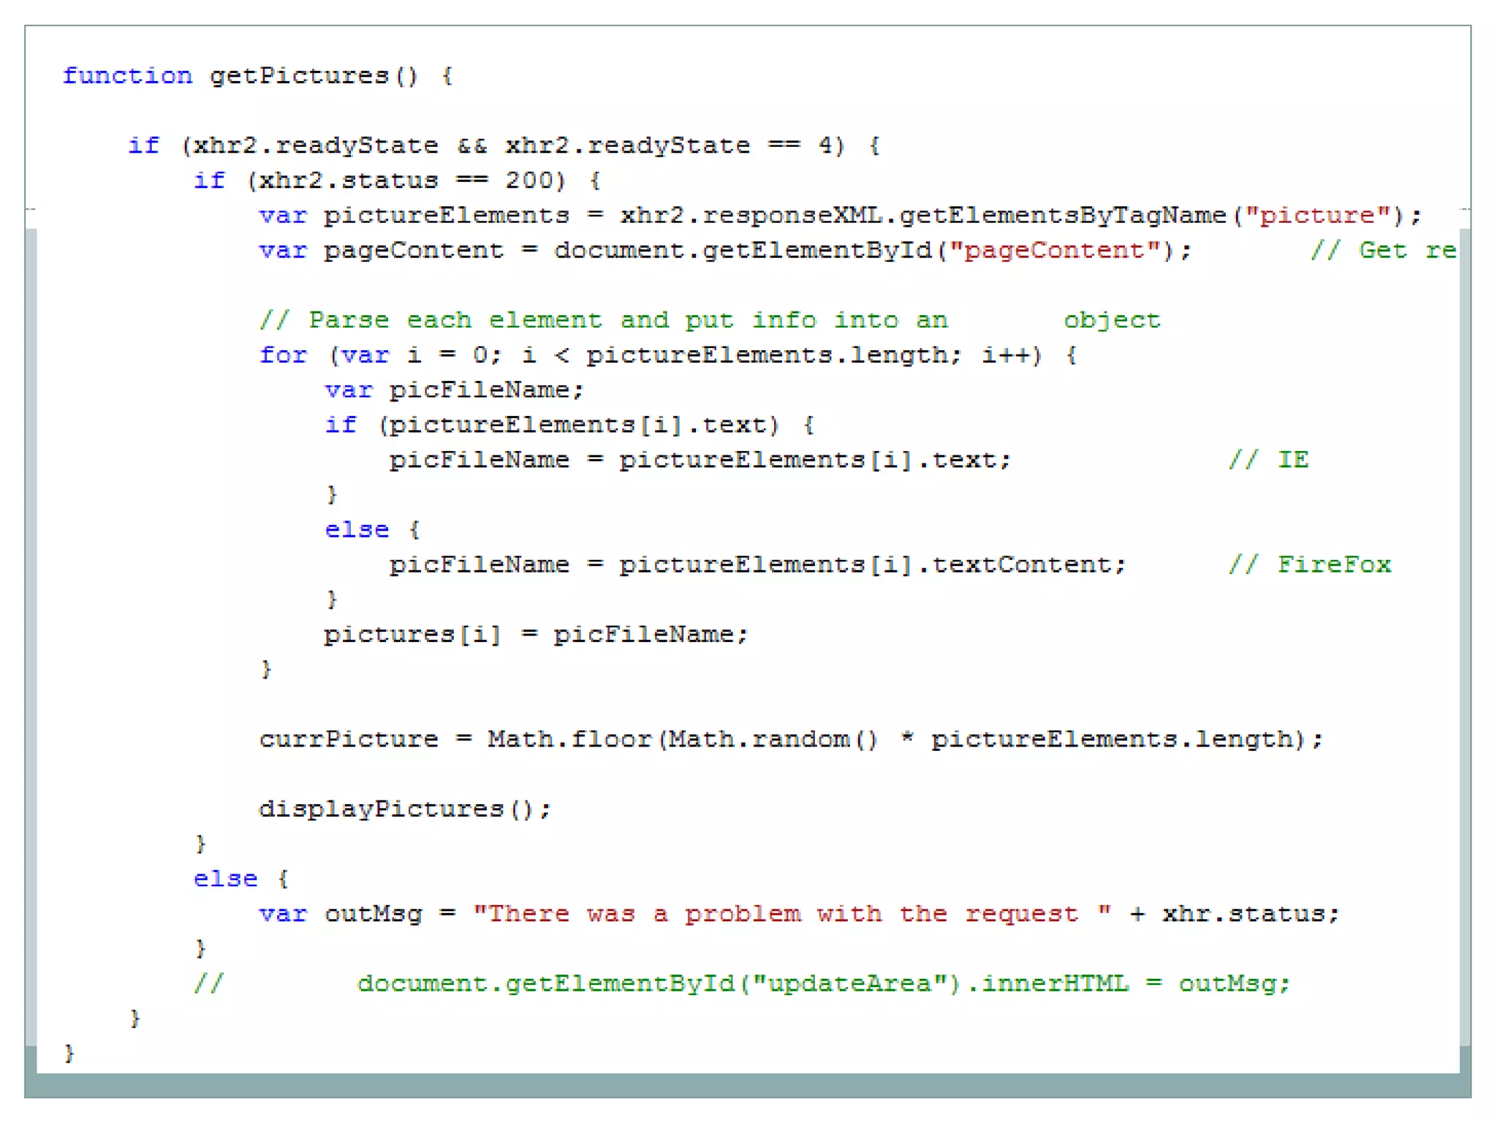Click the '// FireFox' comment

[x=1309, y=565]
